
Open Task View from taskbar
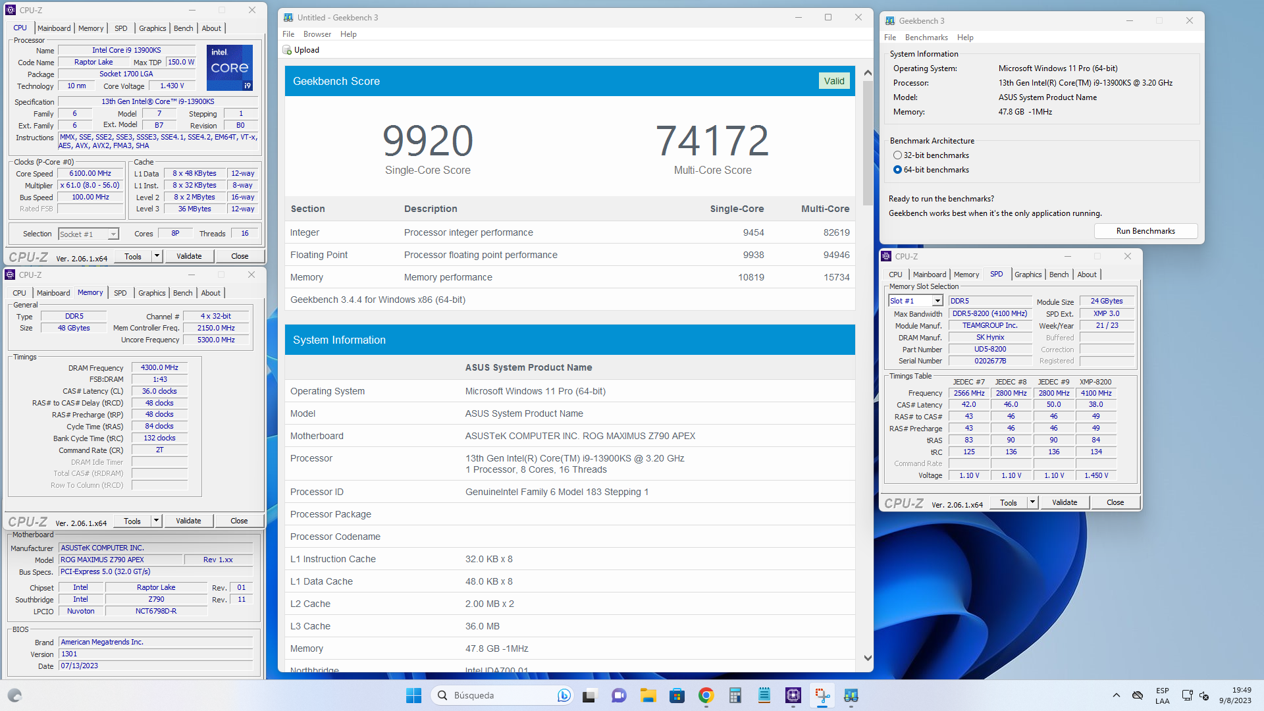pyautogui.click(x=589, y=695)
